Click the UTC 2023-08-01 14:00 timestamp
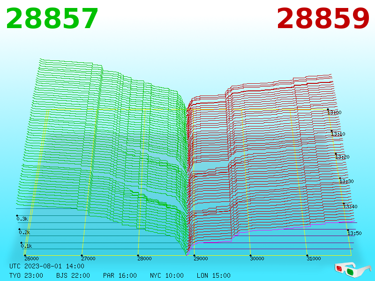Viewport: 375px width, 281px height. pyautogui.click(x=47, y=266)
